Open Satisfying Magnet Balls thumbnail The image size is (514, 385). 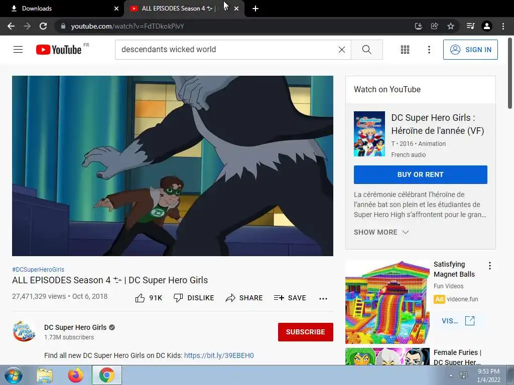pos(387,301)
